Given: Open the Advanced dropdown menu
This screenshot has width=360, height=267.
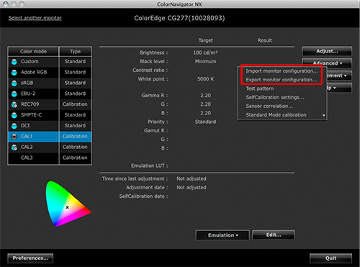Looking at the screenshot, I should click(327, 63).
